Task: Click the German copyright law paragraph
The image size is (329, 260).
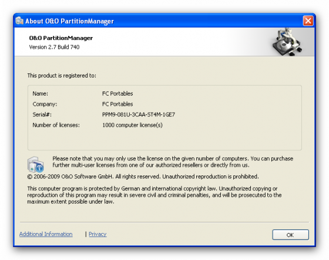Action: point(154,195)
